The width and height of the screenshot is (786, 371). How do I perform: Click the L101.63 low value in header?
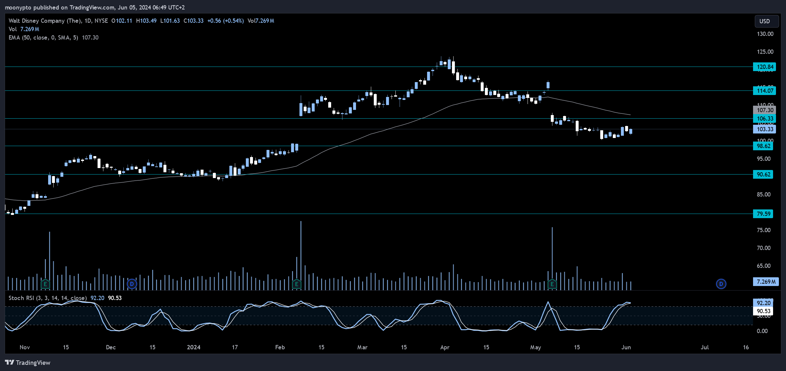tap(170, 21)
